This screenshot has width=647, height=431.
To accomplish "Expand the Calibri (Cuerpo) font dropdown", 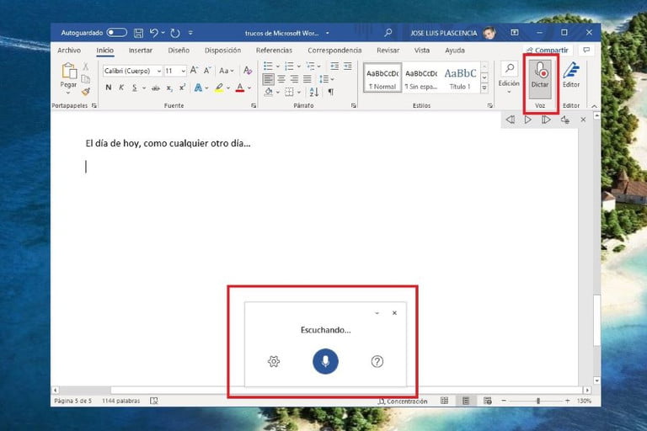I will pos(158,71).
